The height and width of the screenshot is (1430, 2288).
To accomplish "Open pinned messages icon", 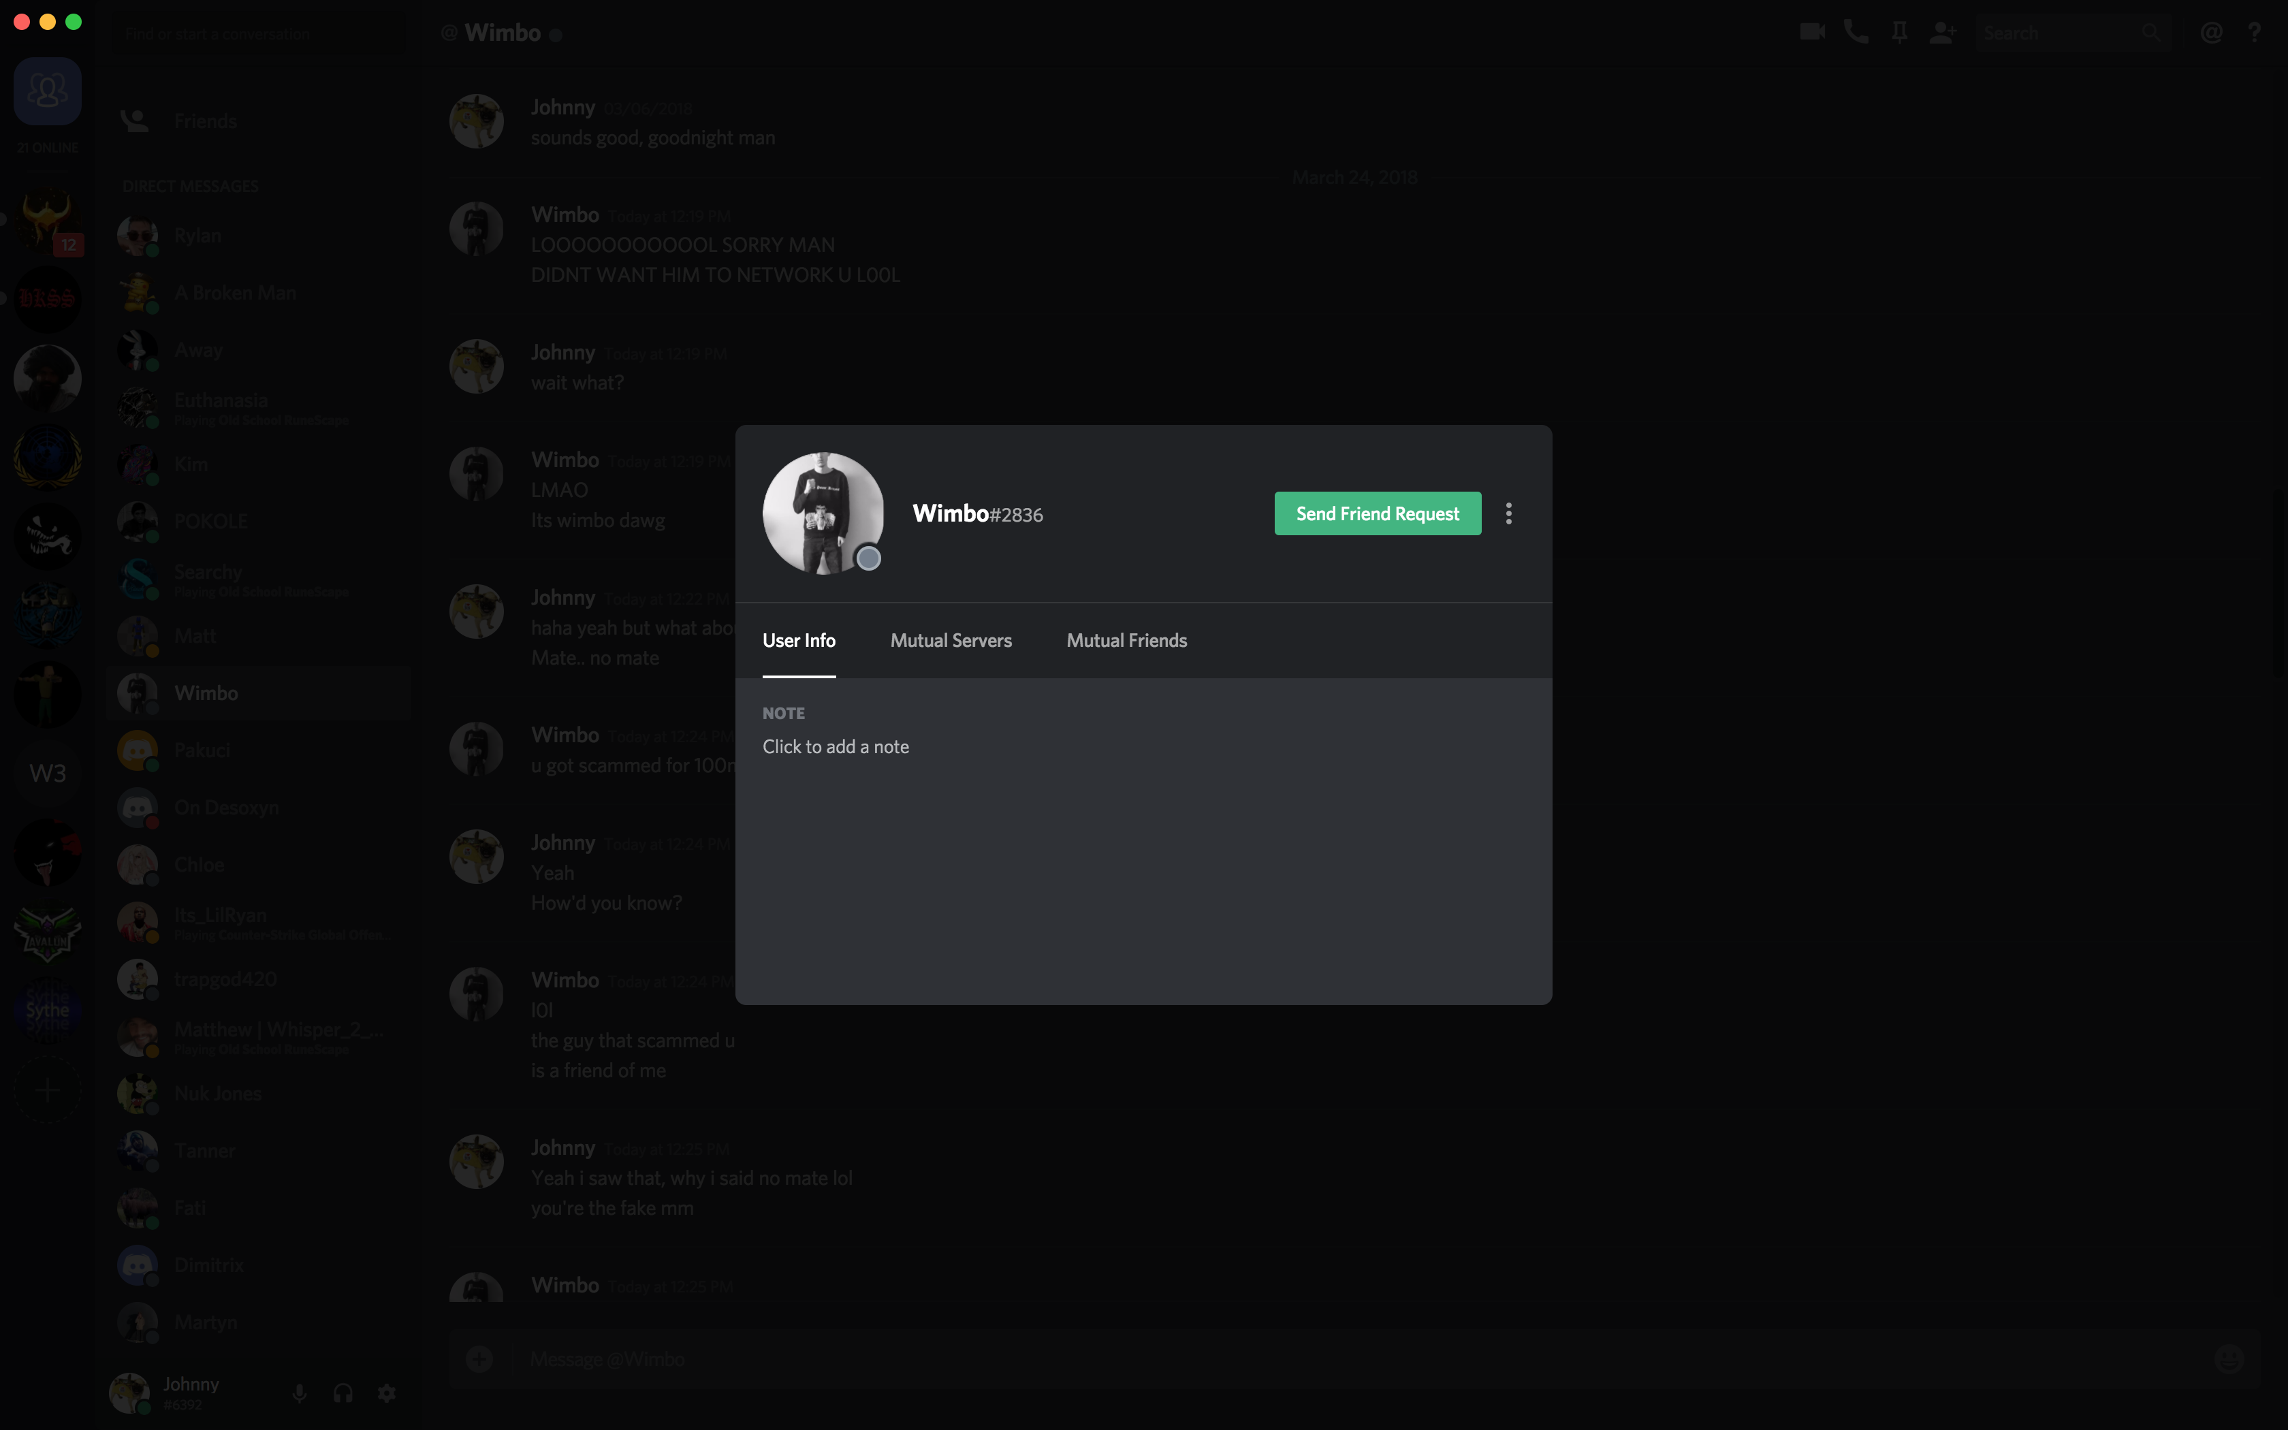I will click(x=1898, y=32).
